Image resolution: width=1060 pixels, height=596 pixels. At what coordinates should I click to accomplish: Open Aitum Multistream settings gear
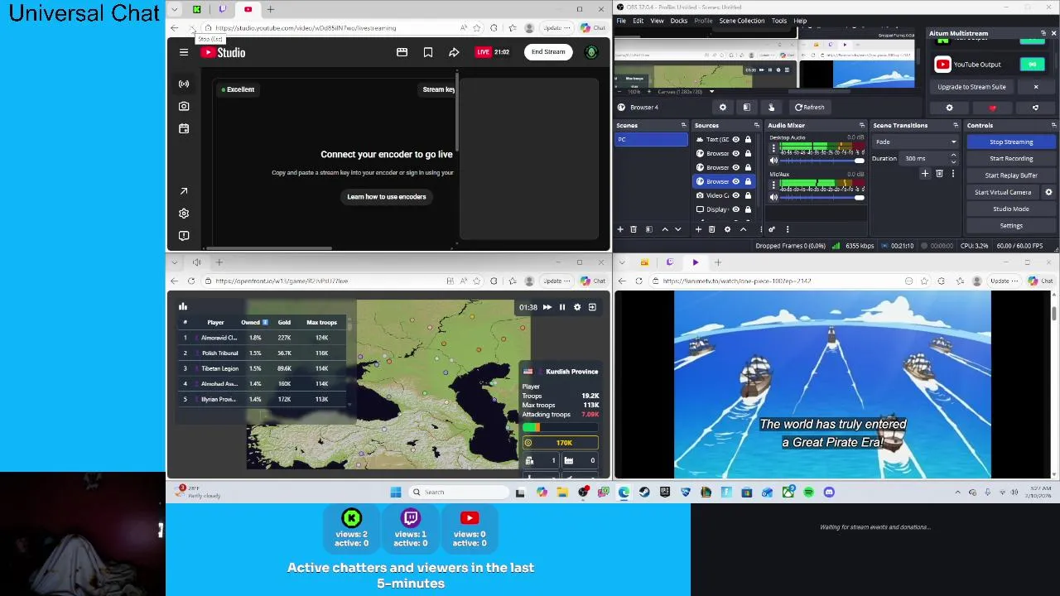(x=950, y=108)
